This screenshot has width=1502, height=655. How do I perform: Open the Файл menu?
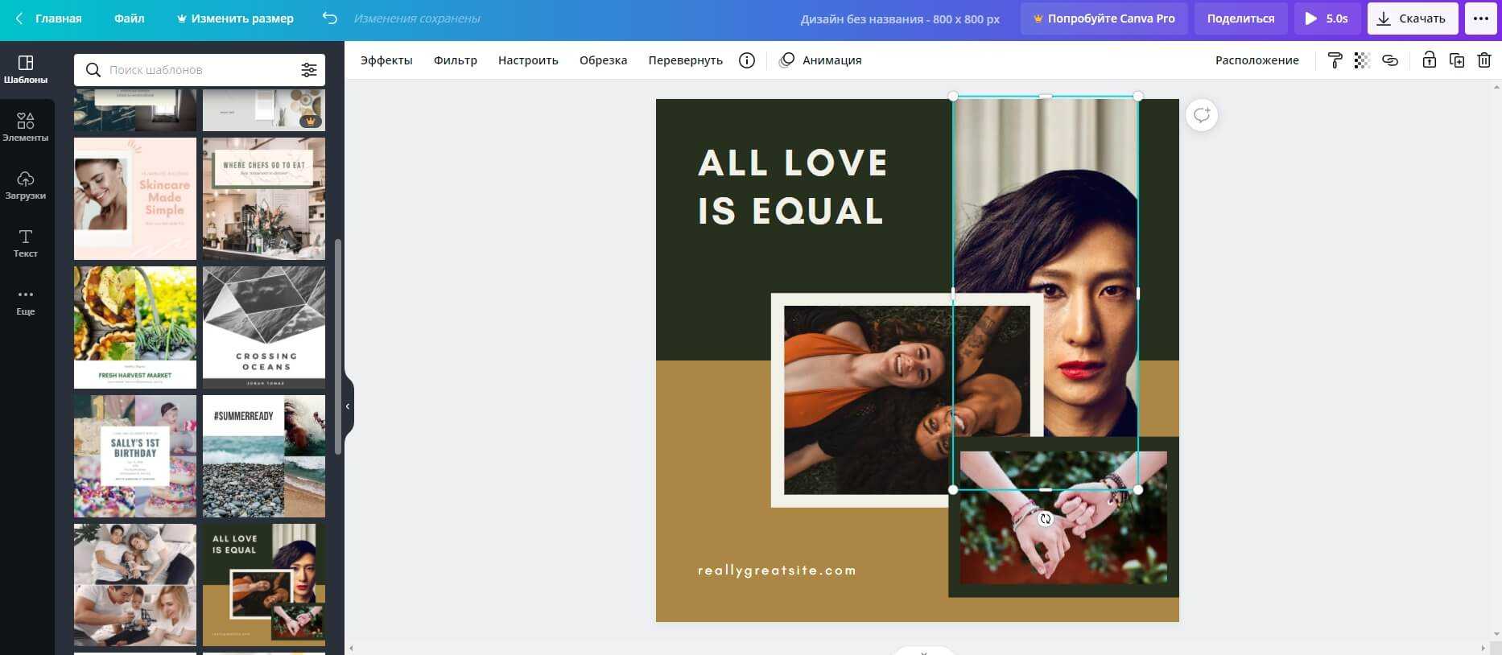[x=129, y=18]
